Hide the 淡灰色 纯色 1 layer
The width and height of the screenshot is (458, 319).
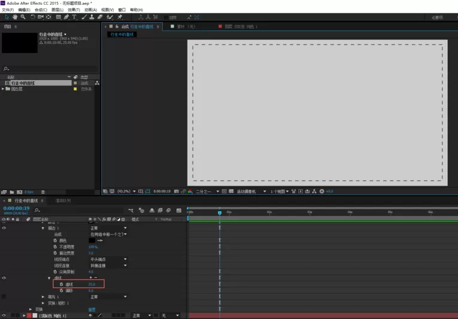4,315
